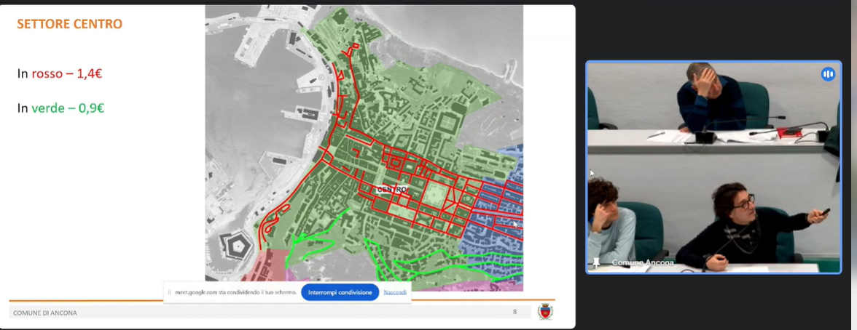
Task: Click the pin icon on video tile
Action: [x=596, y=262]
